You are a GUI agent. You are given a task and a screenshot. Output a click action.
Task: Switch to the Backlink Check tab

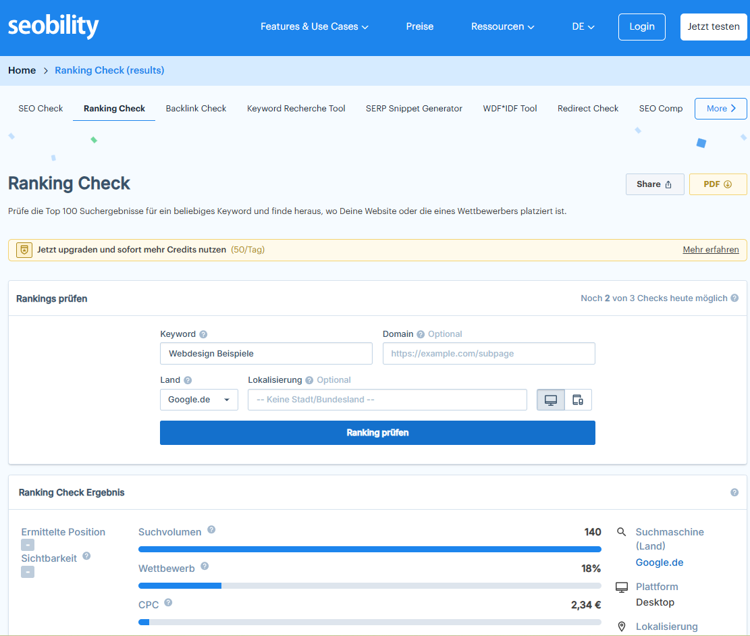point(196,108)
